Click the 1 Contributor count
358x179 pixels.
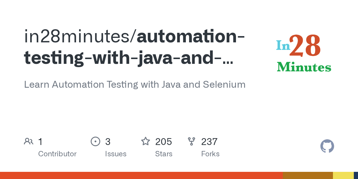41,142
